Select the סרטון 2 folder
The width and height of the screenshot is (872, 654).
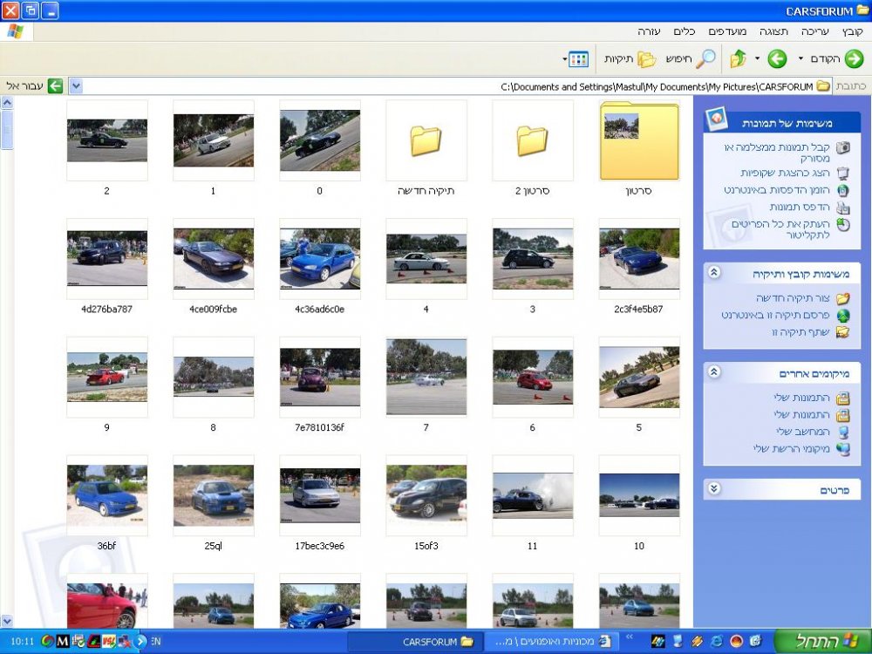tap(532, 140)
